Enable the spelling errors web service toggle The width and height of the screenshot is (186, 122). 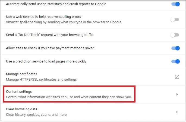(175, 19)
